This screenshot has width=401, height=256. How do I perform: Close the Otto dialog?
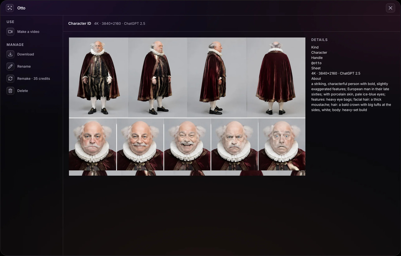point(390,8)
